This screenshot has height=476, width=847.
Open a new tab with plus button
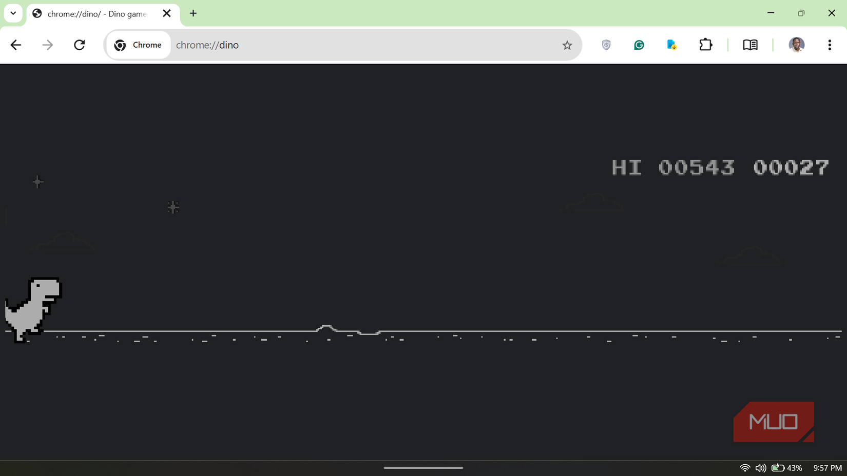pos(193,14)
